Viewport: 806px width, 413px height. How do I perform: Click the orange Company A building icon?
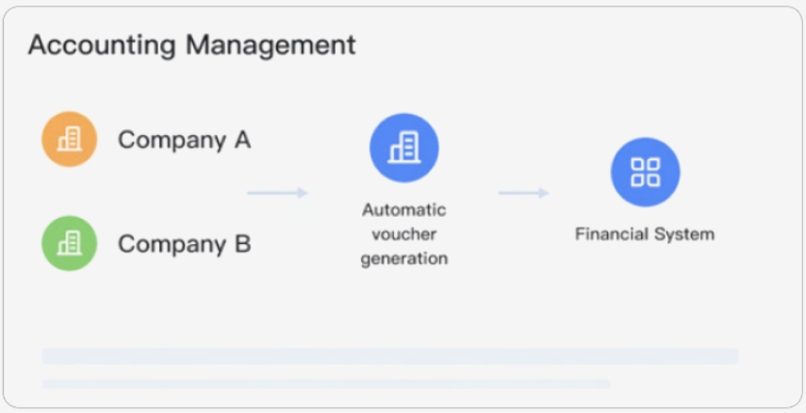click(x=69, y=140)
